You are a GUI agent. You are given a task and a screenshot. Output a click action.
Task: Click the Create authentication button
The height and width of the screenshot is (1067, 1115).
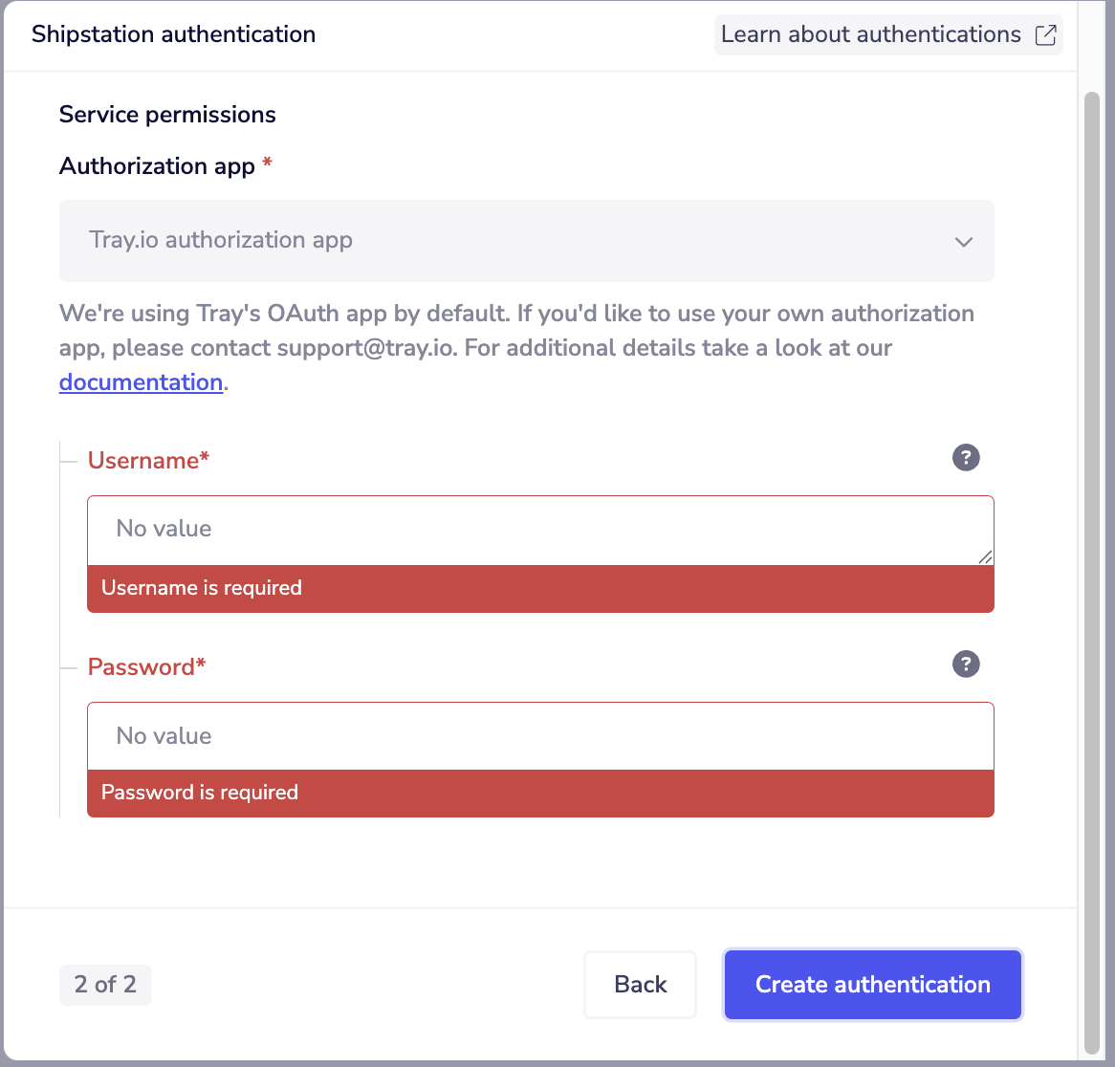tap(871, 984)
